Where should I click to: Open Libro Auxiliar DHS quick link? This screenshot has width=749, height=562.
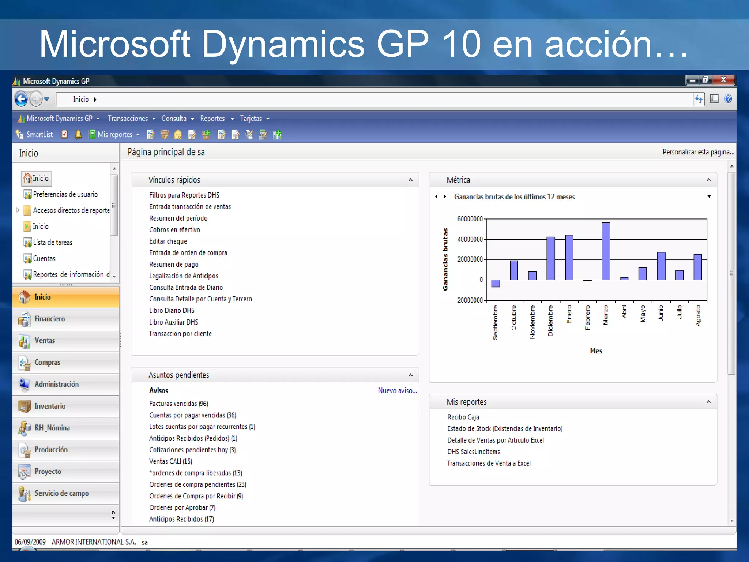(x=173, y=322)
